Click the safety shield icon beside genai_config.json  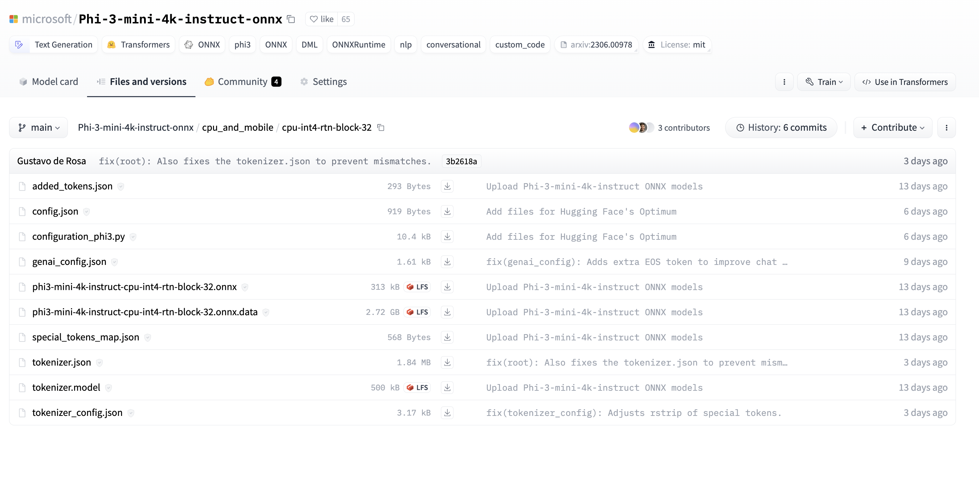(x=114, y=262)
